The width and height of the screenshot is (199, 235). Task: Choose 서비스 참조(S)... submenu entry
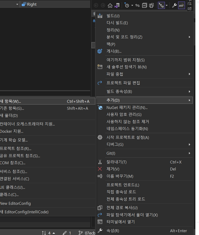48,171
